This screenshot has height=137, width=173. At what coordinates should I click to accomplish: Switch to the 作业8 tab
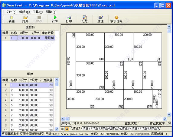[x=145, y=128]
